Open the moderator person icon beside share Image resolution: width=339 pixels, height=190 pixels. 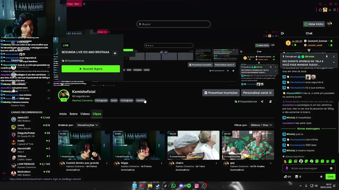pos(270,102)
